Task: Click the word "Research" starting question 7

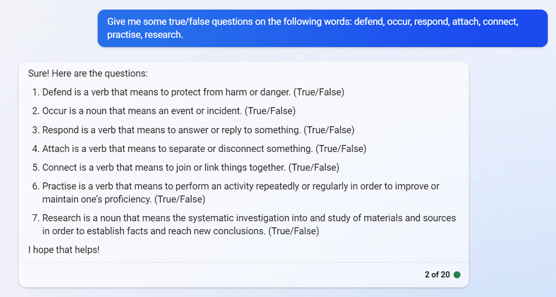Action: tap(62, 218)
